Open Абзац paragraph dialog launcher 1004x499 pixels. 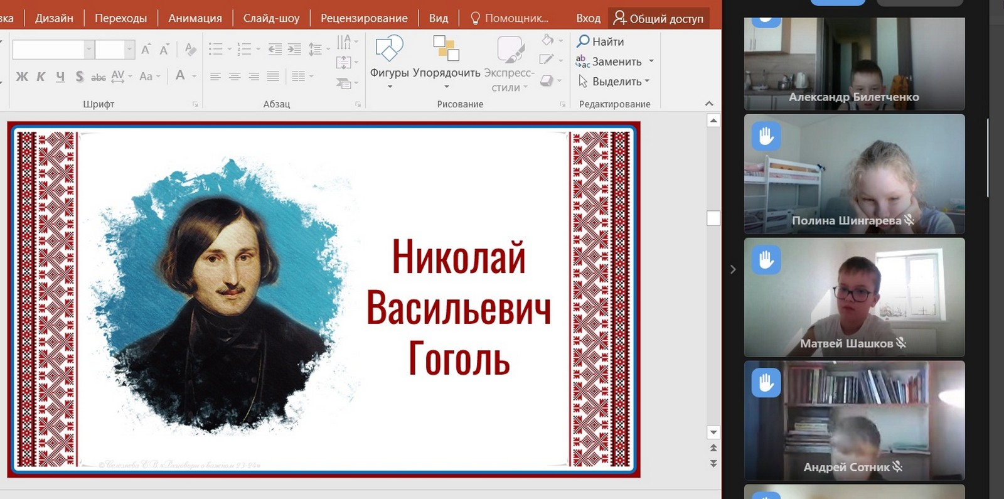pyautogui.click(x=358, y=104)
